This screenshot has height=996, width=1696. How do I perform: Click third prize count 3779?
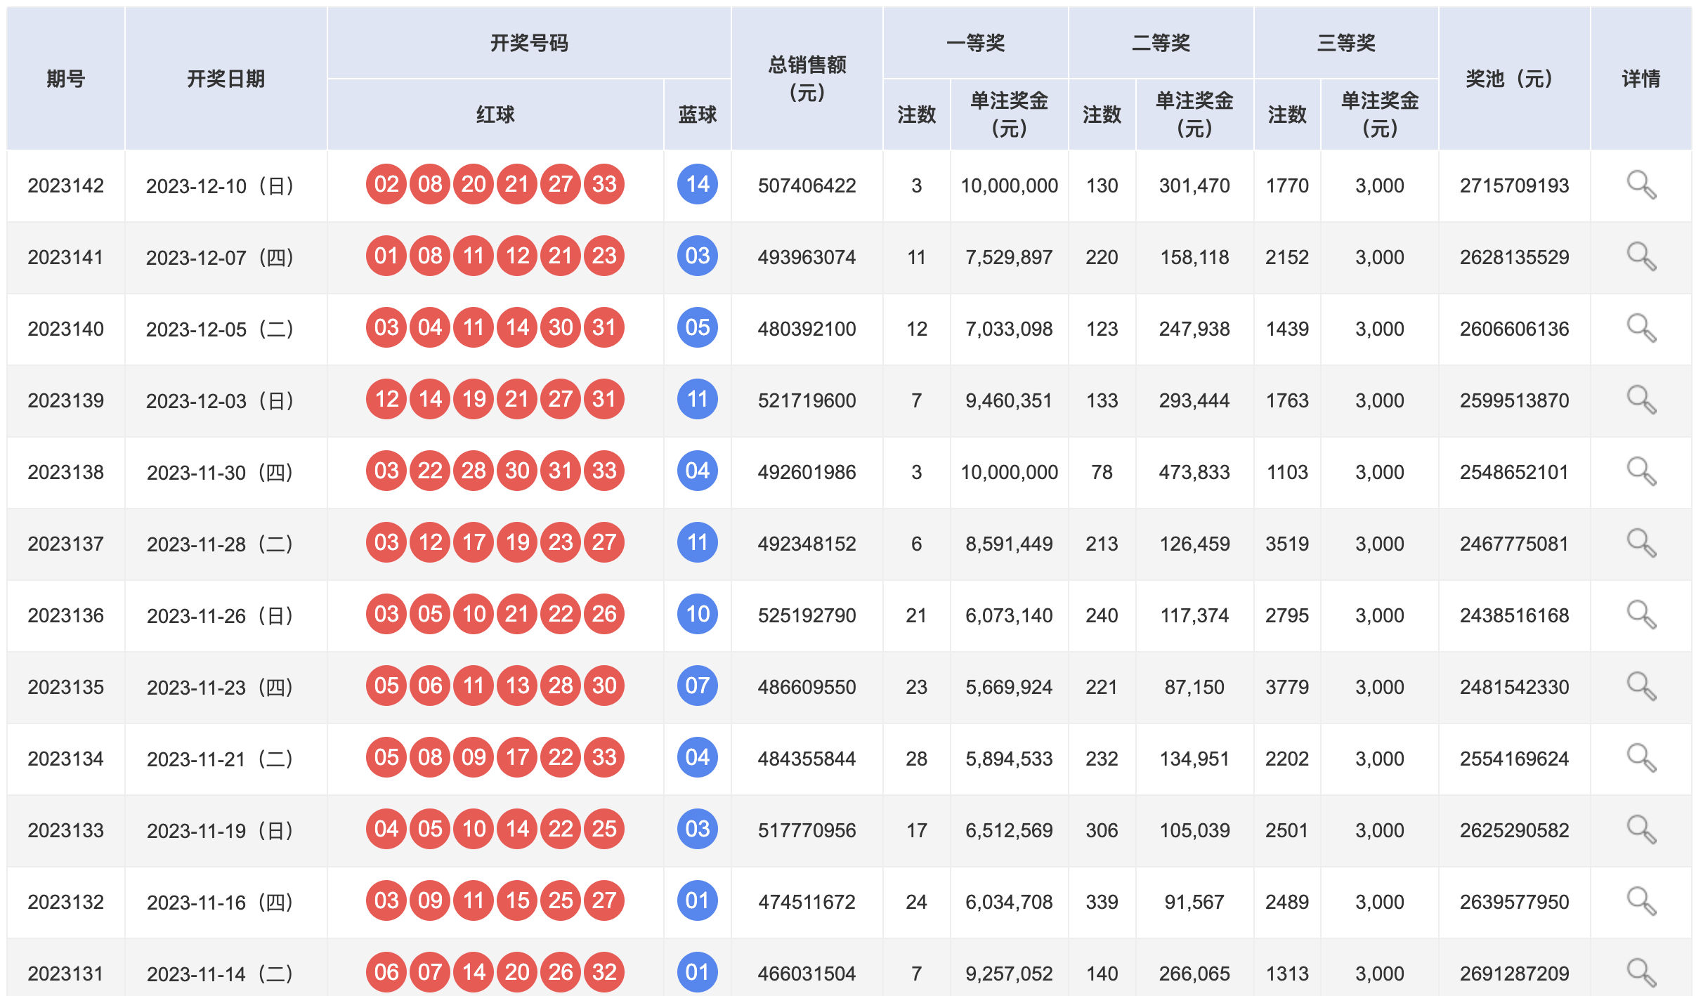(x=1287, y=687)
